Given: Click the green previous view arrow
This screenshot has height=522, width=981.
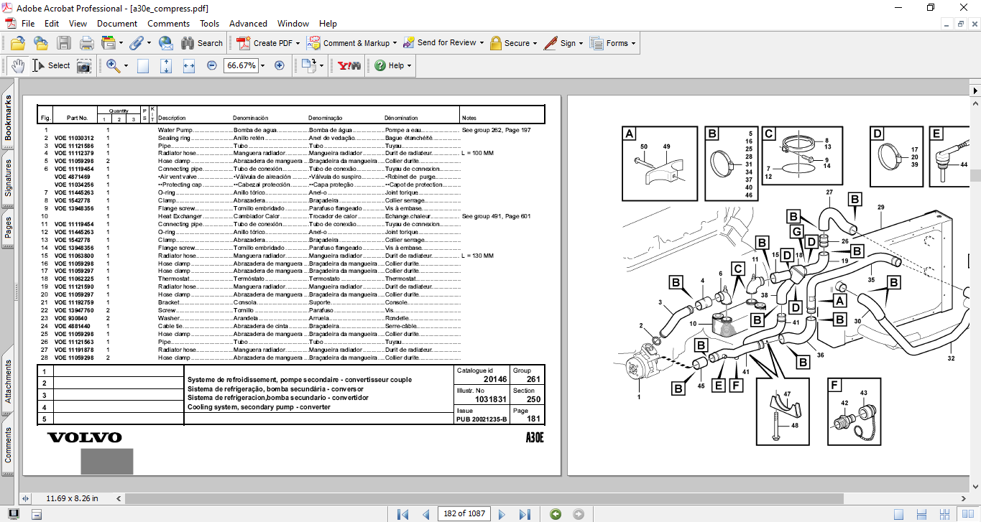Looking at the screenshot, I should click(555, 514).
